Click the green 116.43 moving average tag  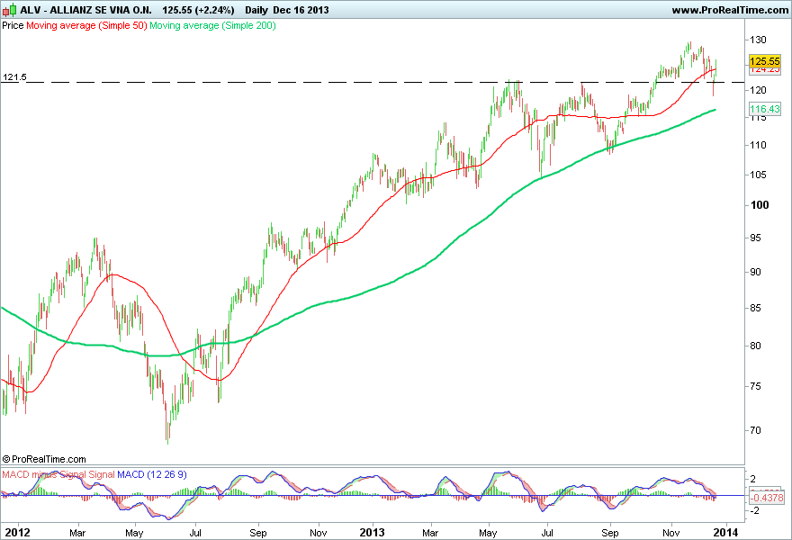click(765, 109)
